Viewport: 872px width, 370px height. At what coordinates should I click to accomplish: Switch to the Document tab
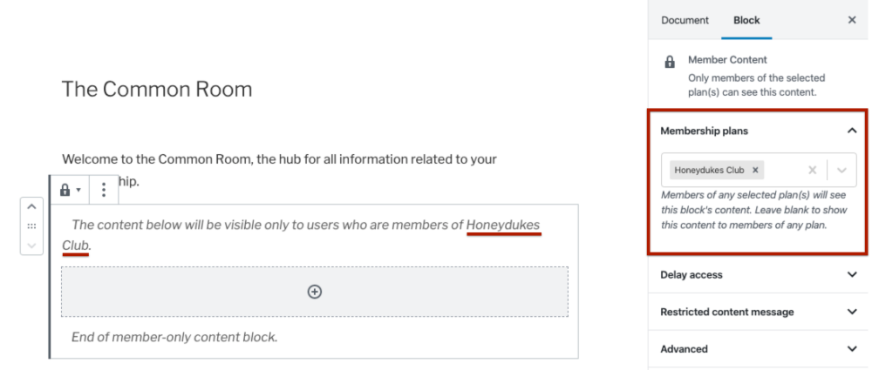point(685,20)
